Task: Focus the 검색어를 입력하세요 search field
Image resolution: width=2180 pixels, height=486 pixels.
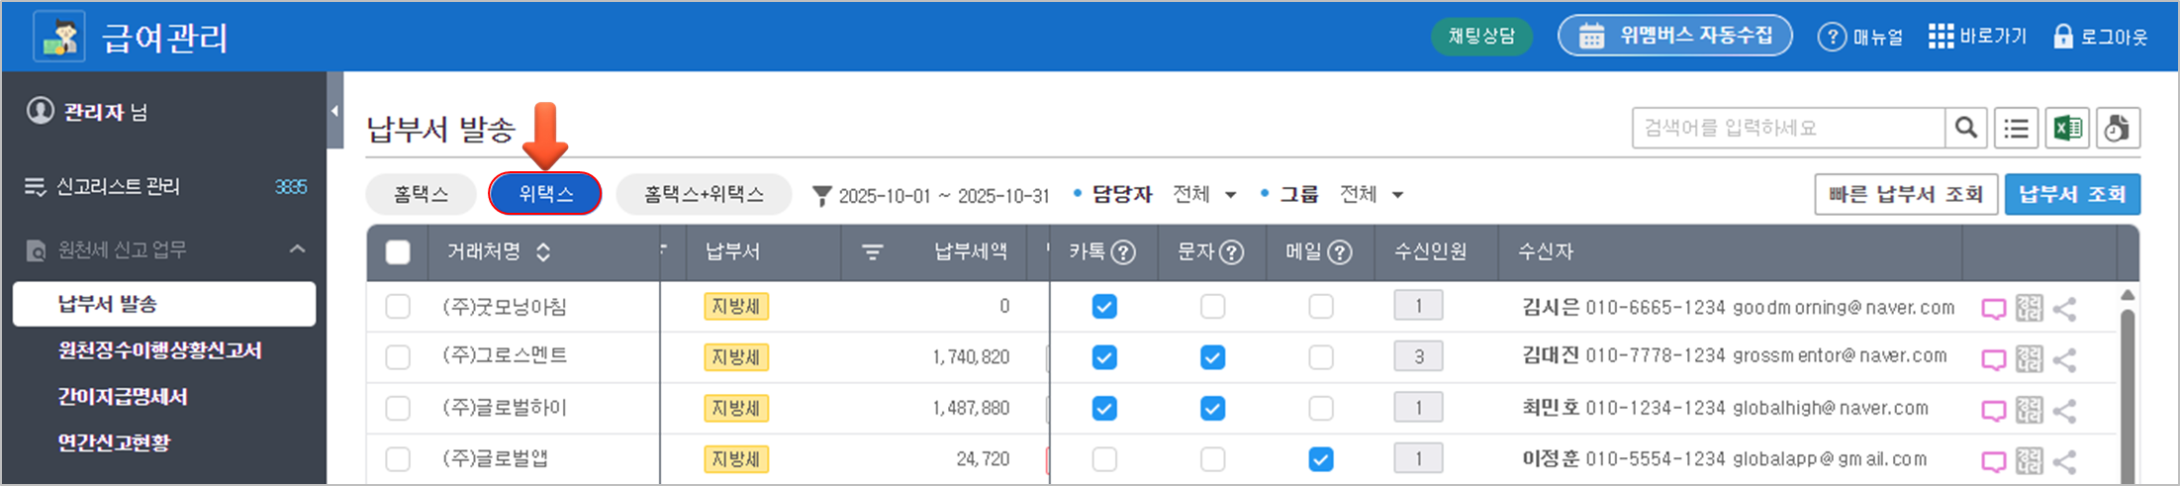Action: [x=1787, y=128]
